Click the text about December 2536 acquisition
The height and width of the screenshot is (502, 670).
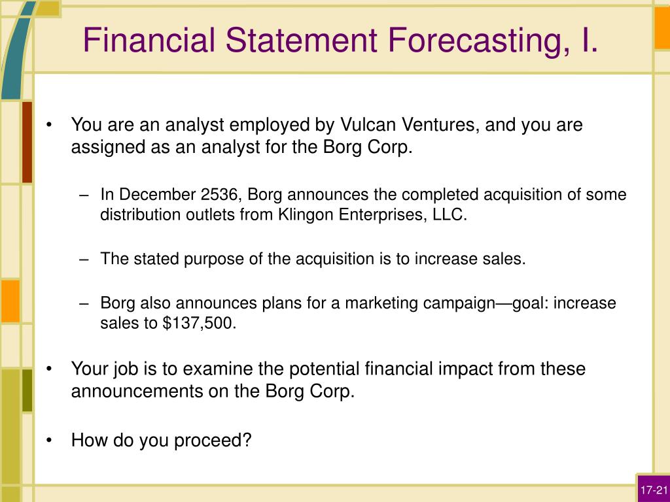click(363, 204)
